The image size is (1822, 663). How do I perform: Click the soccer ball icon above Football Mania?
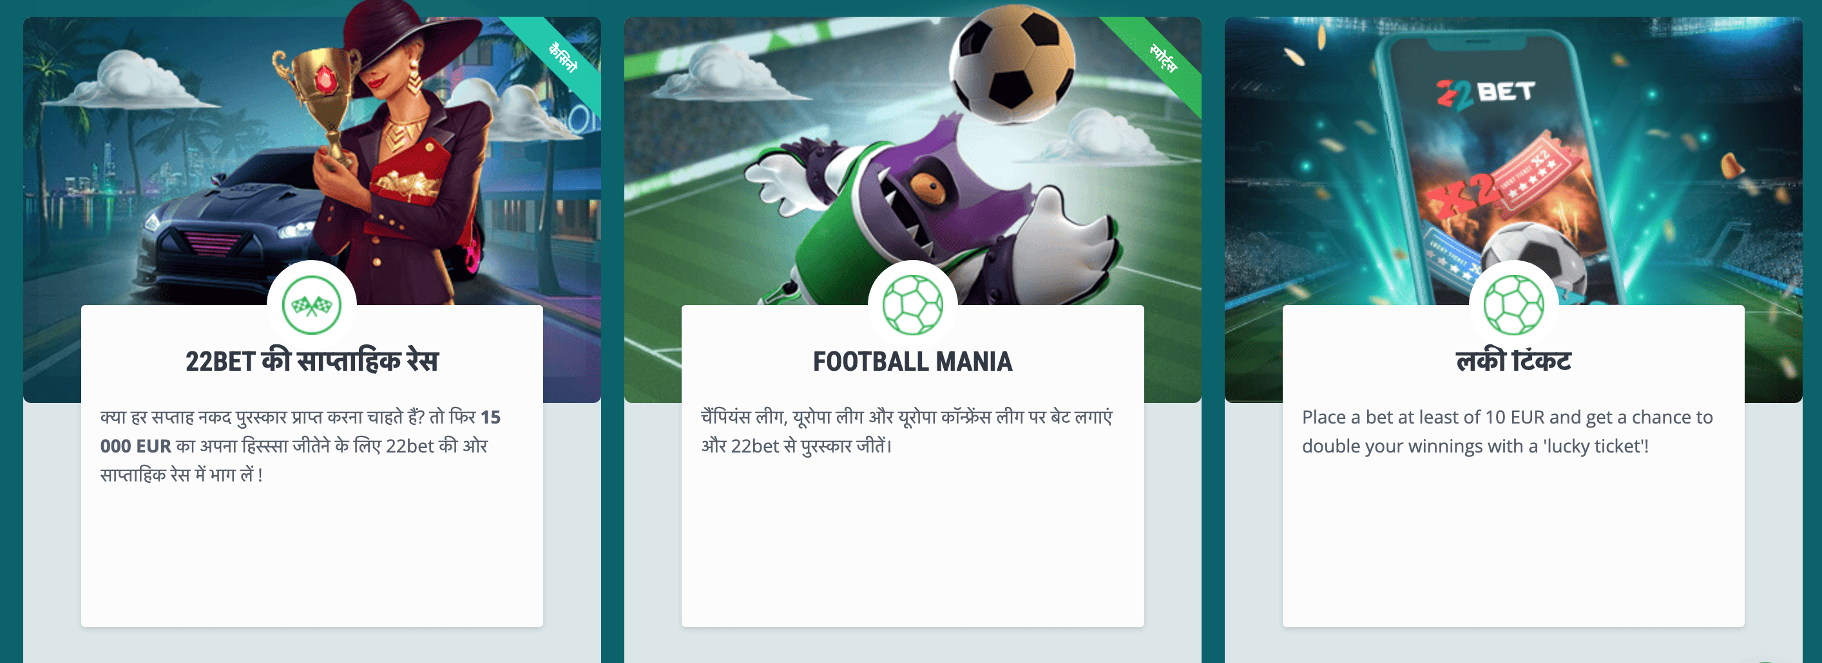coord(912,305)
